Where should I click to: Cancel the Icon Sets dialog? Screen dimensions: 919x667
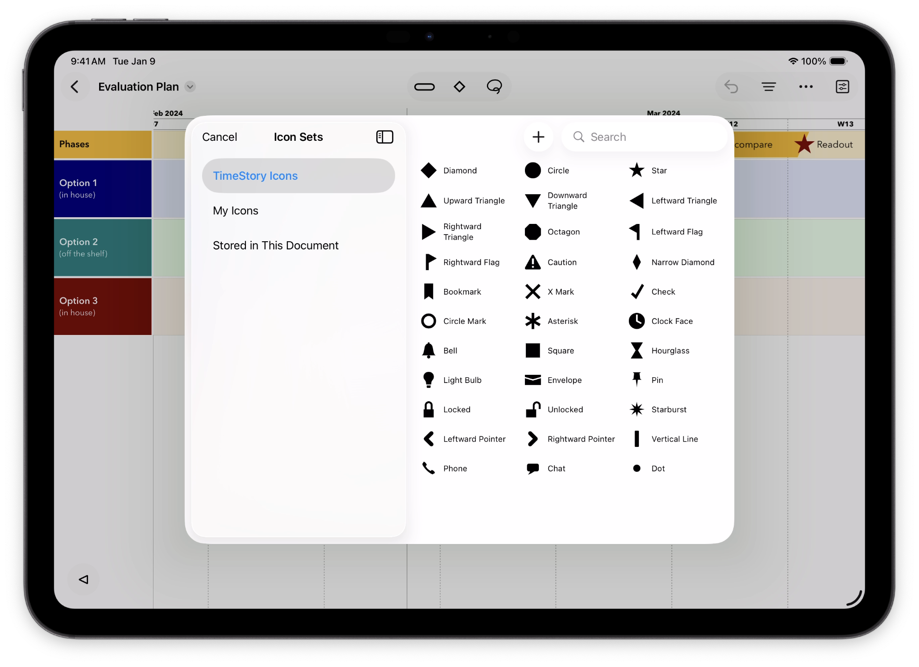pyautogui.click(x=219, y=137)
